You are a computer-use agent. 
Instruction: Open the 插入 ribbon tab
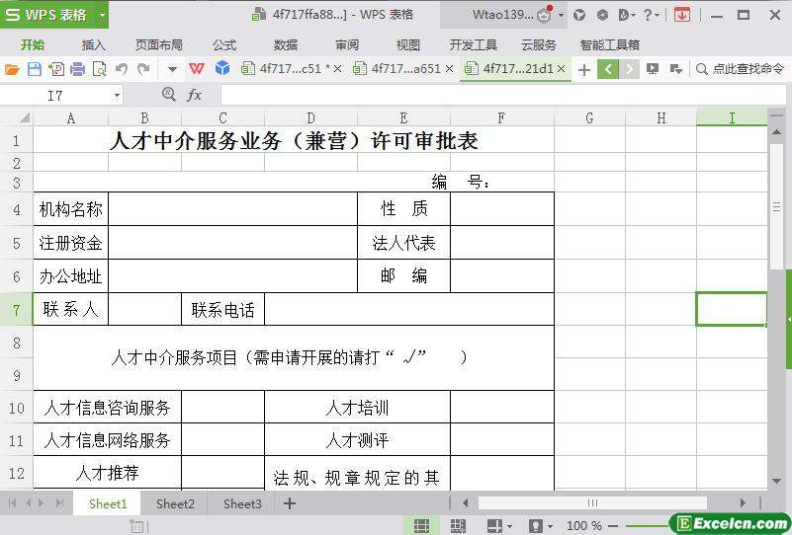click(94, 44)
